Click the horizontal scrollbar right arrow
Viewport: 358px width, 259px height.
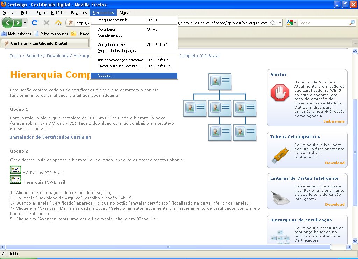click(349, 247)
